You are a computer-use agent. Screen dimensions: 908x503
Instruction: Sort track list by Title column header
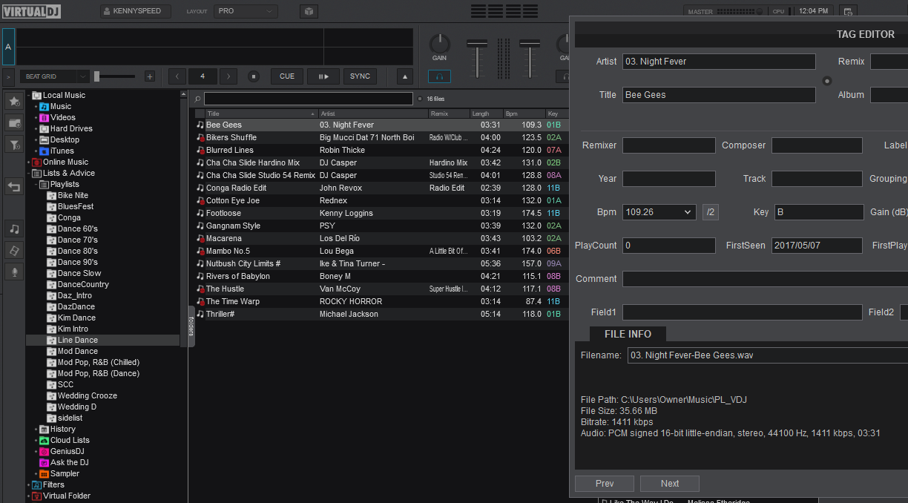[x=261, y=114]
